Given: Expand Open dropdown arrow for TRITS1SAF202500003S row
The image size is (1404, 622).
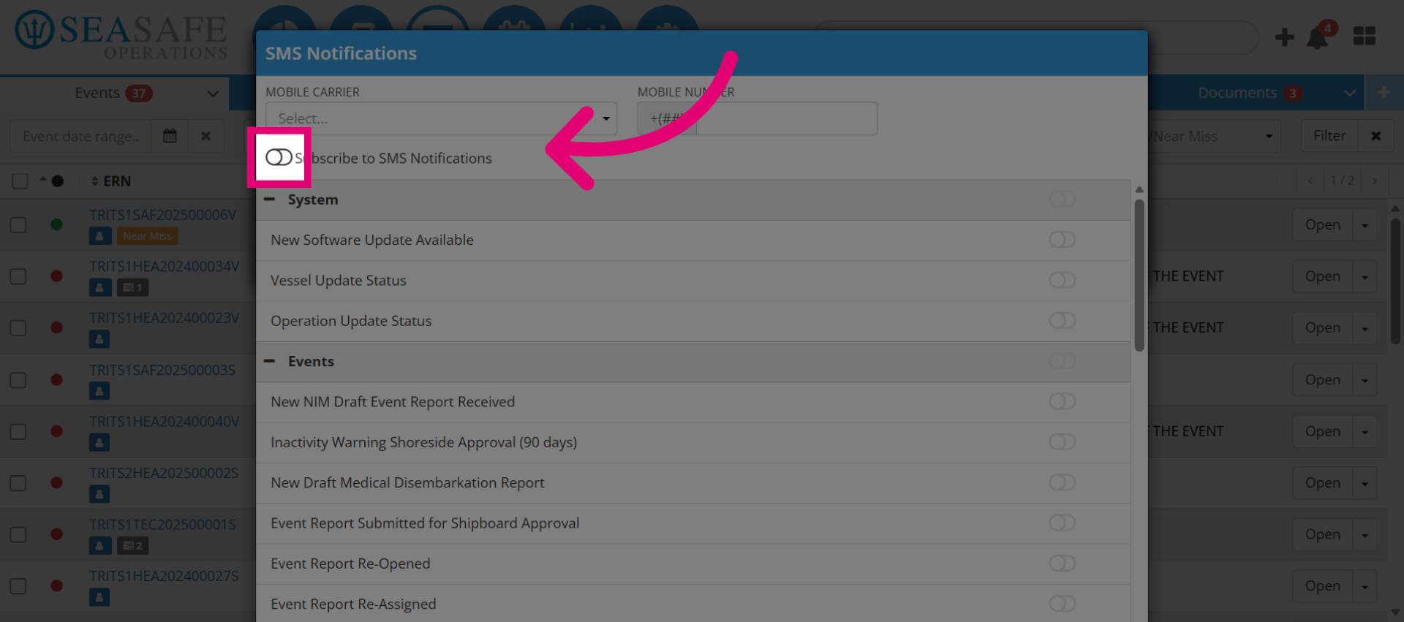Looking at the screenshot, I should [1365, 380].
